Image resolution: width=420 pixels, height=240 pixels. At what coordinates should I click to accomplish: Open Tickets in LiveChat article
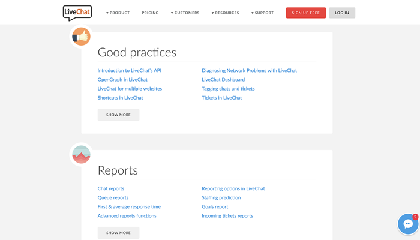(x=222, y=98)
